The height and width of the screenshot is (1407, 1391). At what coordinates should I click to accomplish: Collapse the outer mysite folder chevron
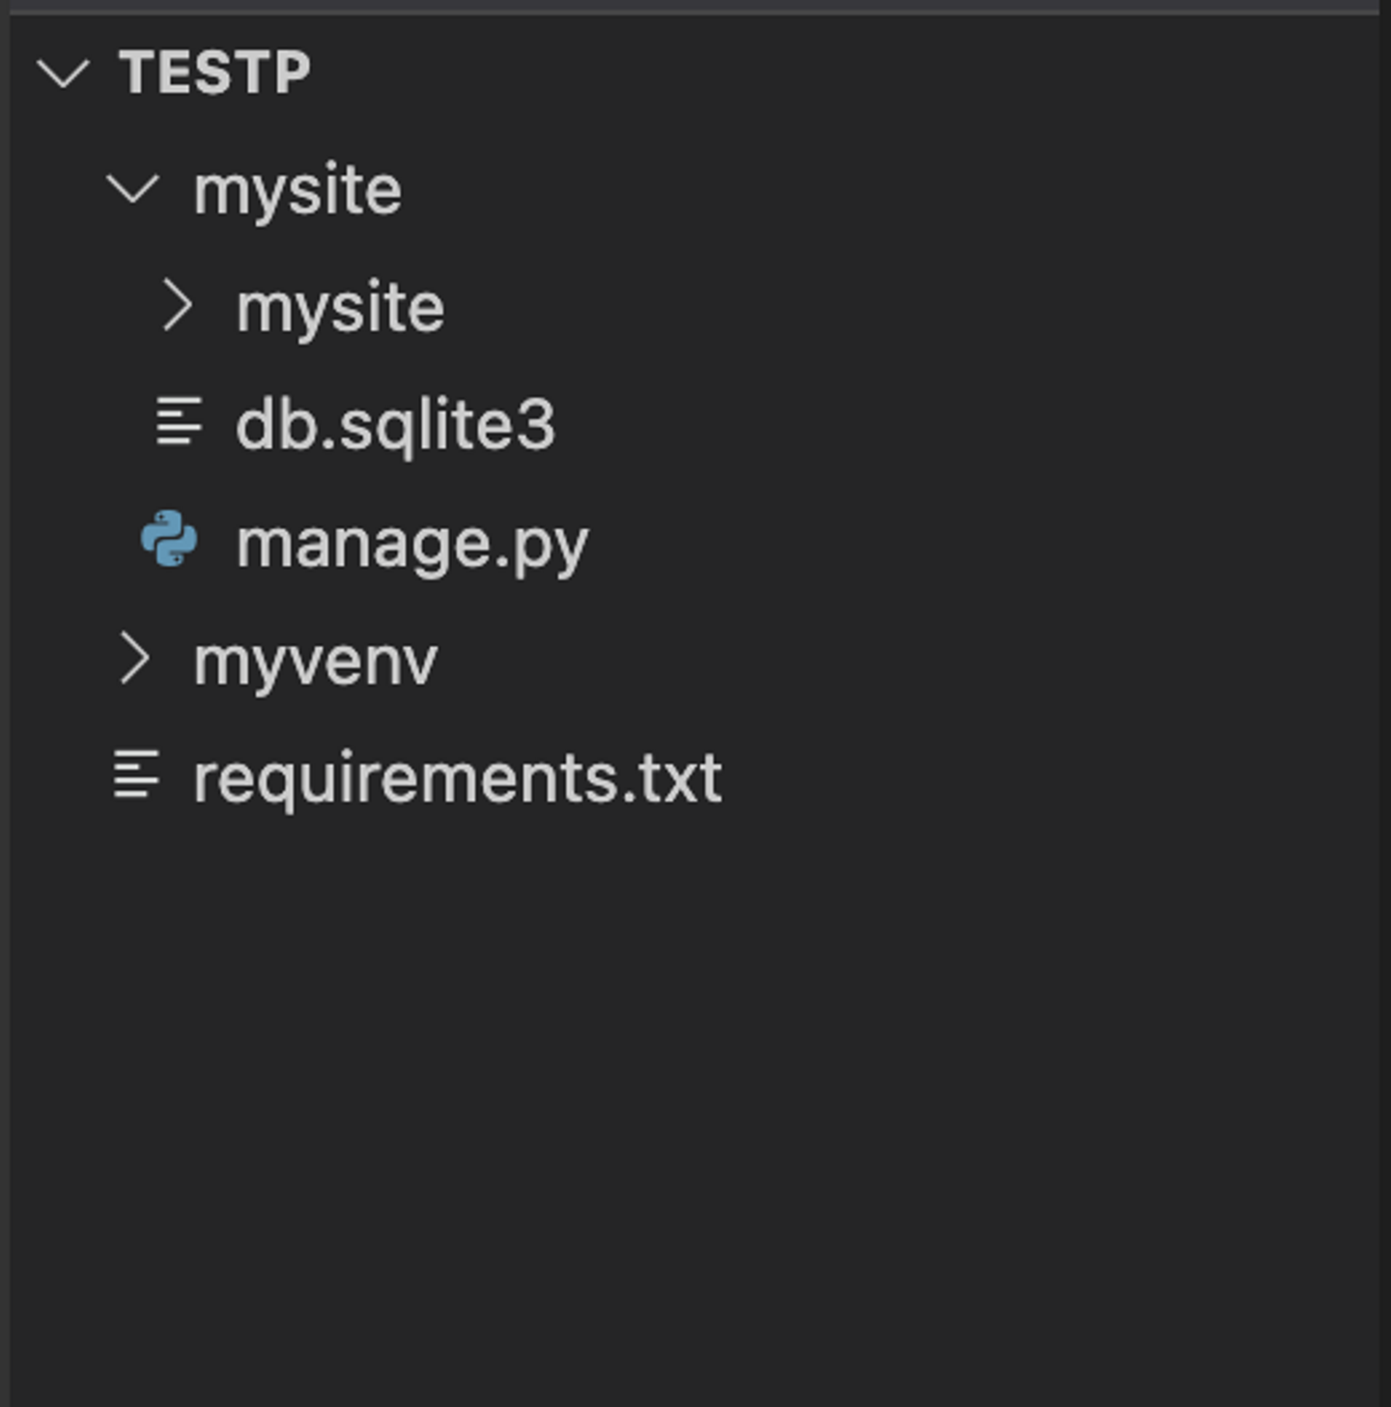(132, 189)
